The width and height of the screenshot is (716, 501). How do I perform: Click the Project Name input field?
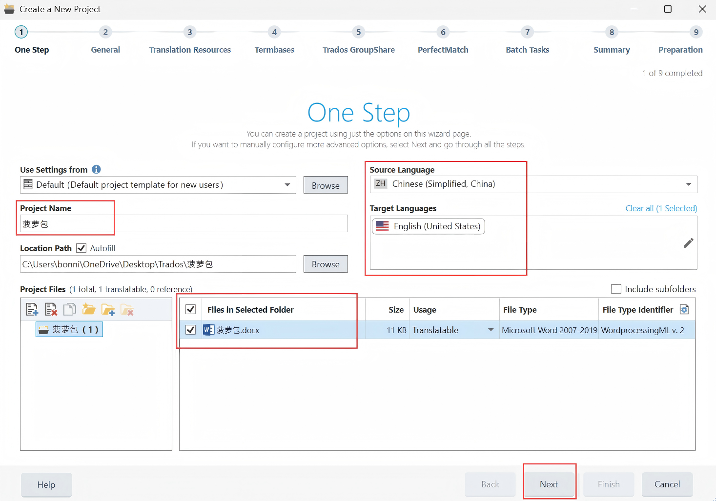(x=184, y=223)
